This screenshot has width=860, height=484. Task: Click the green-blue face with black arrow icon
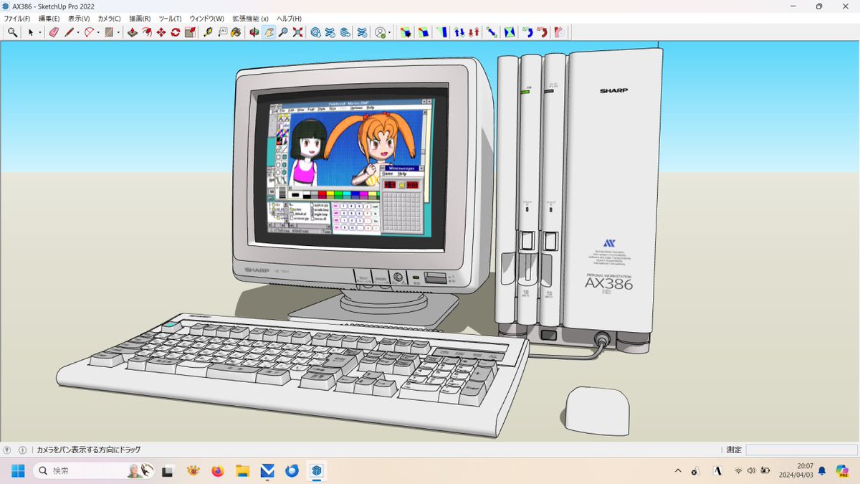coord(406,32)
